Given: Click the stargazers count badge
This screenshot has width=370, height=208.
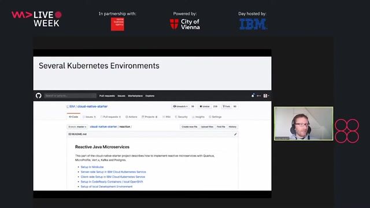Looking at the screenshot, I should (215, 106).
